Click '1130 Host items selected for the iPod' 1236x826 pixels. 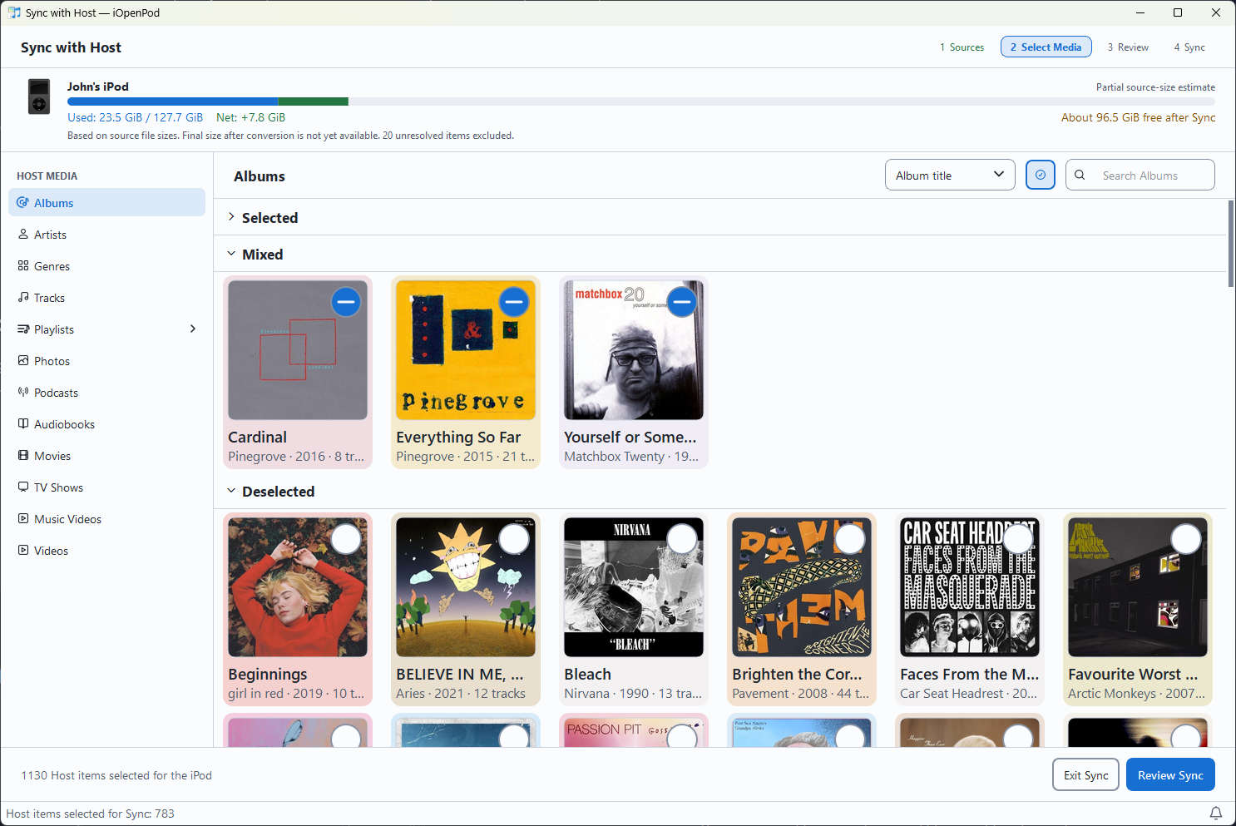(116, 774)
